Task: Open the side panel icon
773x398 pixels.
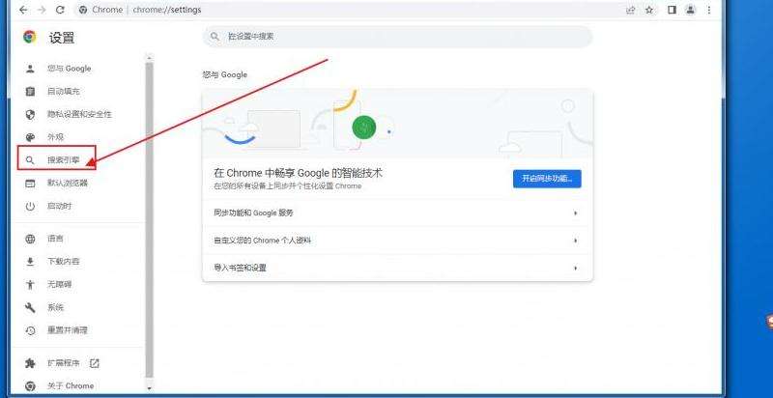Action: click(x=672, y=10)
